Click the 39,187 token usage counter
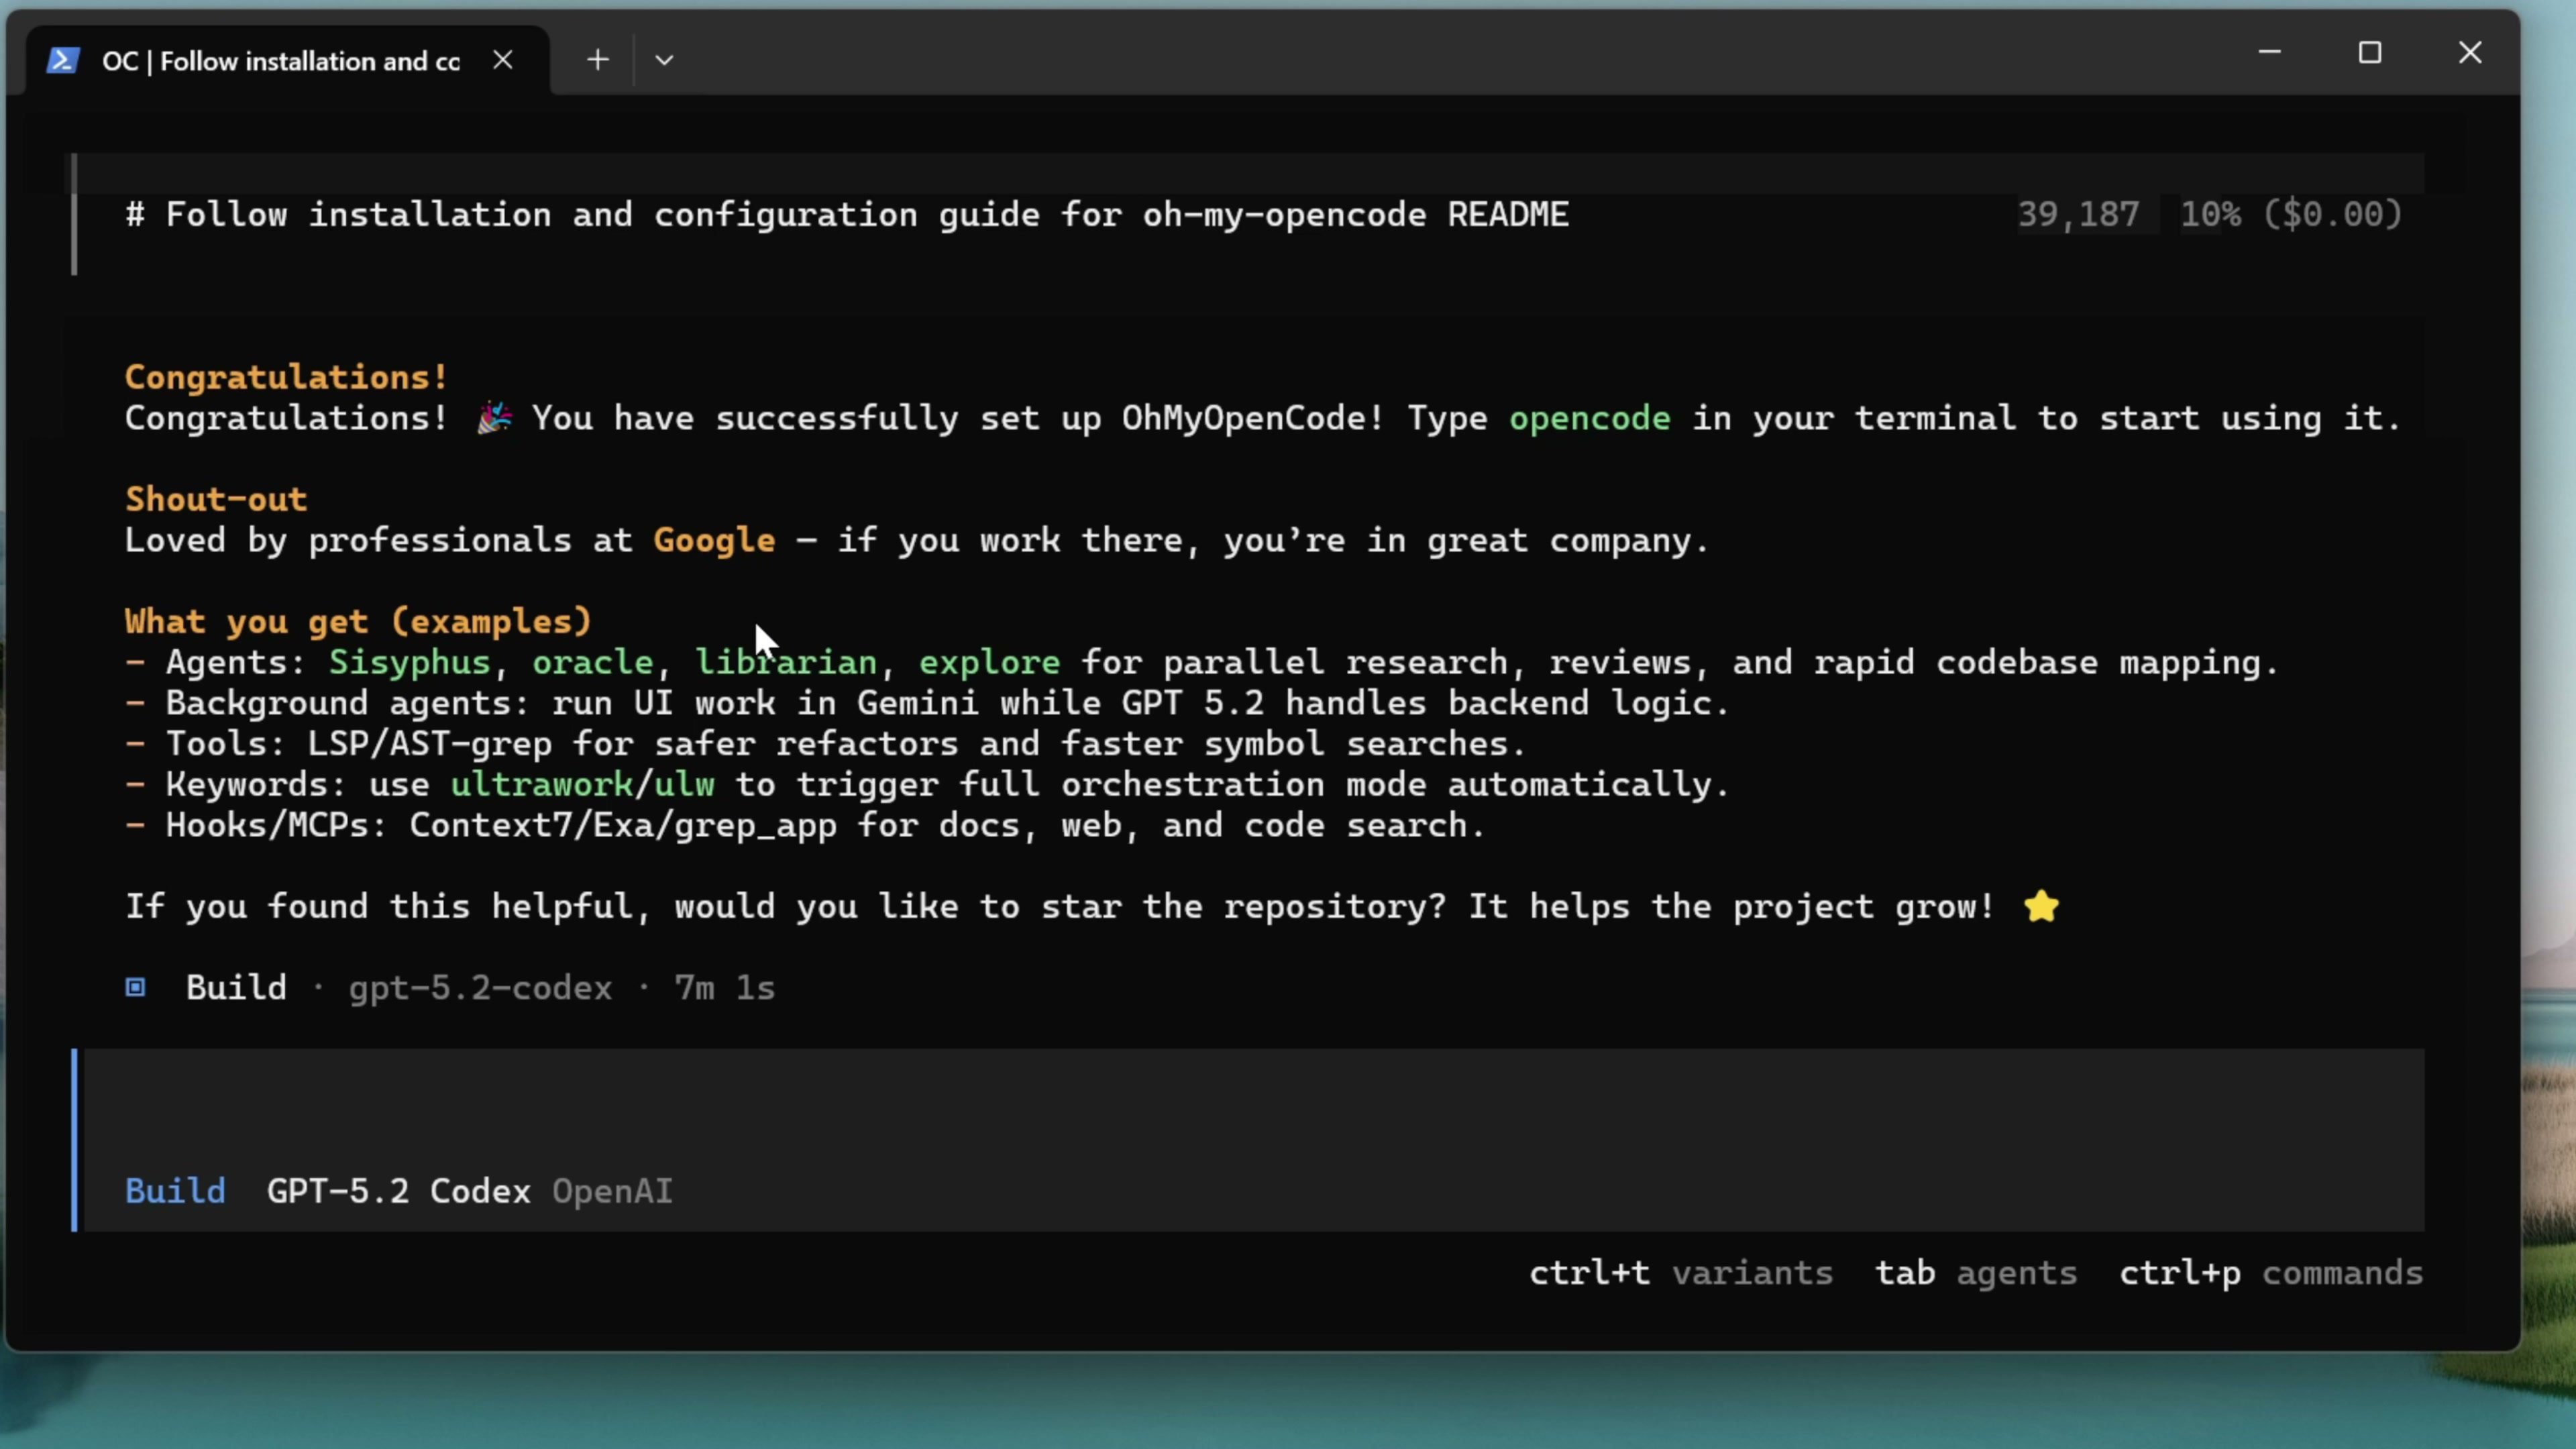 [x=2078, y=214]
